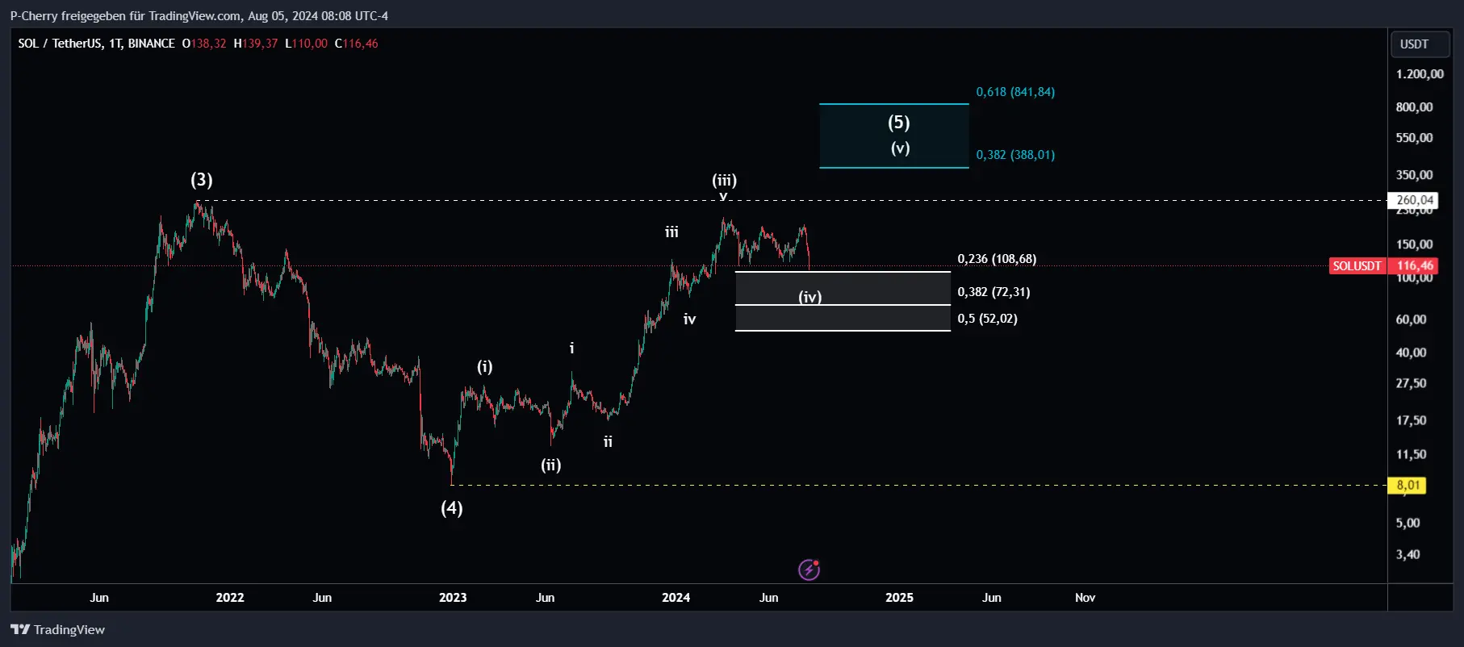This screenshot has width=1464, height=647.
Task: Click the 3,40 price axis value
Action: [1408, 554]
